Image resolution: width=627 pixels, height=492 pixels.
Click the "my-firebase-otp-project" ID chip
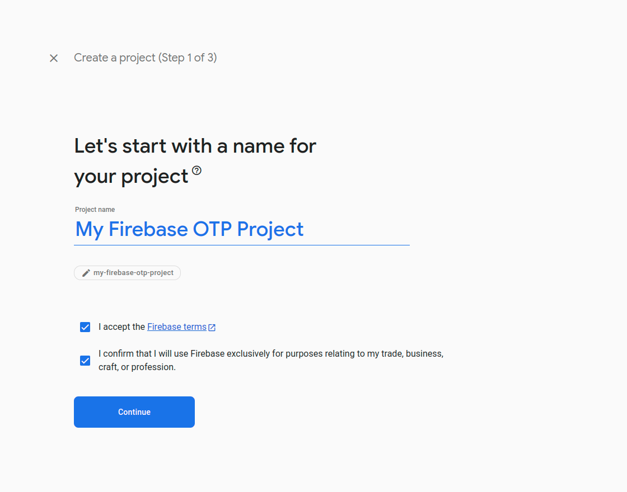(x=127, y=272)
